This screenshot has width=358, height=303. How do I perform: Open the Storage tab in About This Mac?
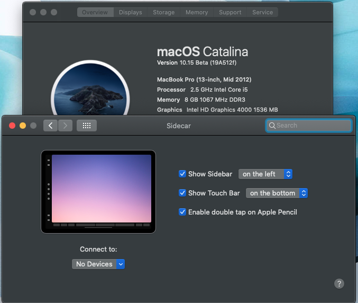coord(164,12)
